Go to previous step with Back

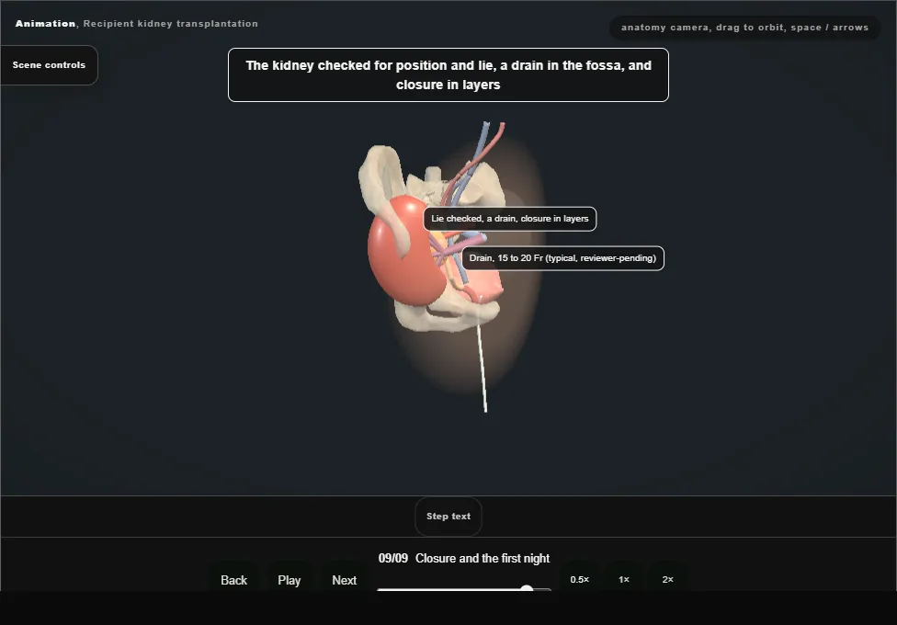[234, 580]
